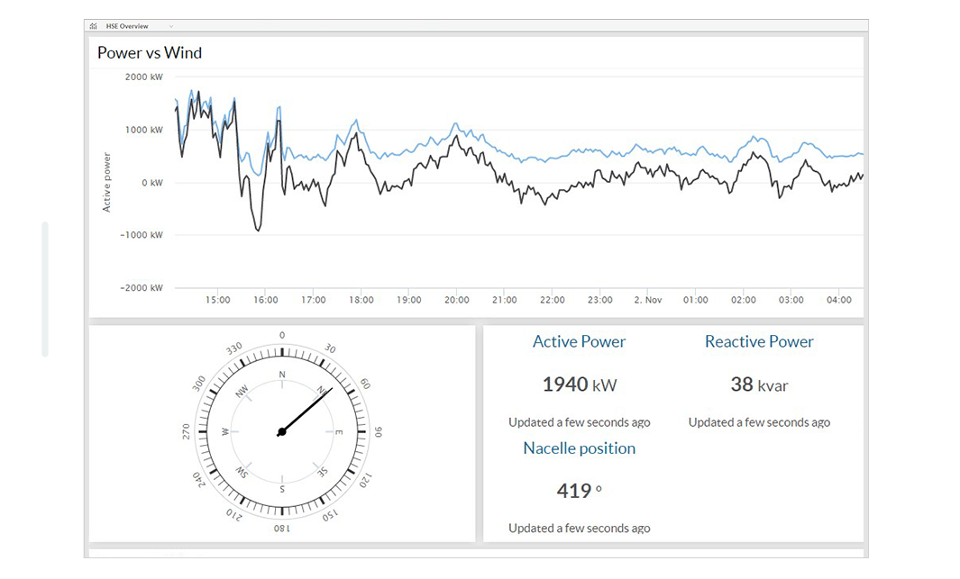Click the 02:00 time axis label
Screen dimensions: 960x579
click(x=744, y=300)
